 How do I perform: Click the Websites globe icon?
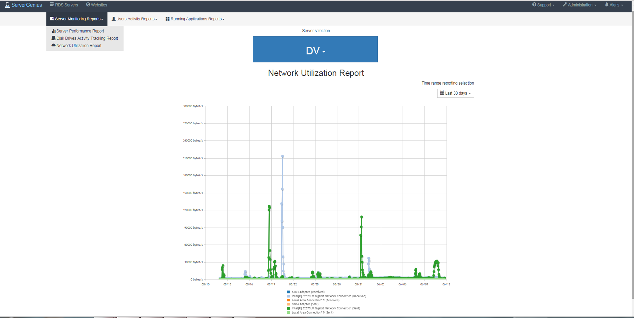pos(88,5)
